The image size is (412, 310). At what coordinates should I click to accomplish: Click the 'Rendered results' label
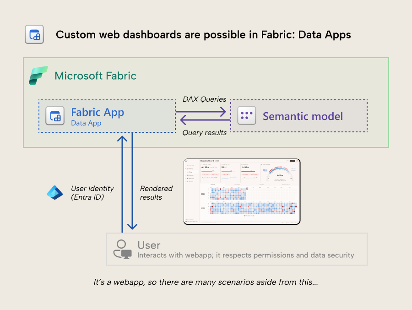coord(156,193)
